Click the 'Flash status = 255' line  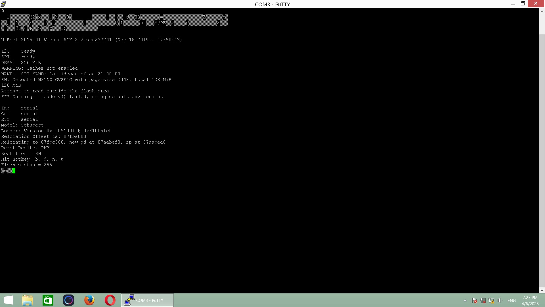pos(27,165)
